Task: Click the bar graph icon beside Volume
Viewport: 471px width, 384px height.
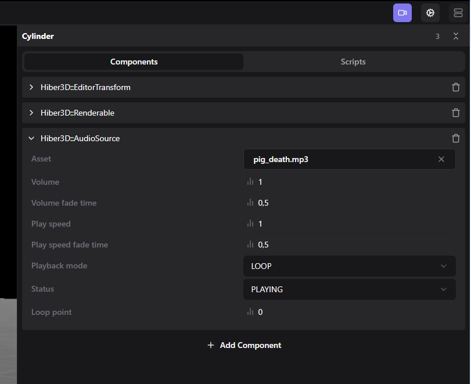Action: tap(250, 182)
